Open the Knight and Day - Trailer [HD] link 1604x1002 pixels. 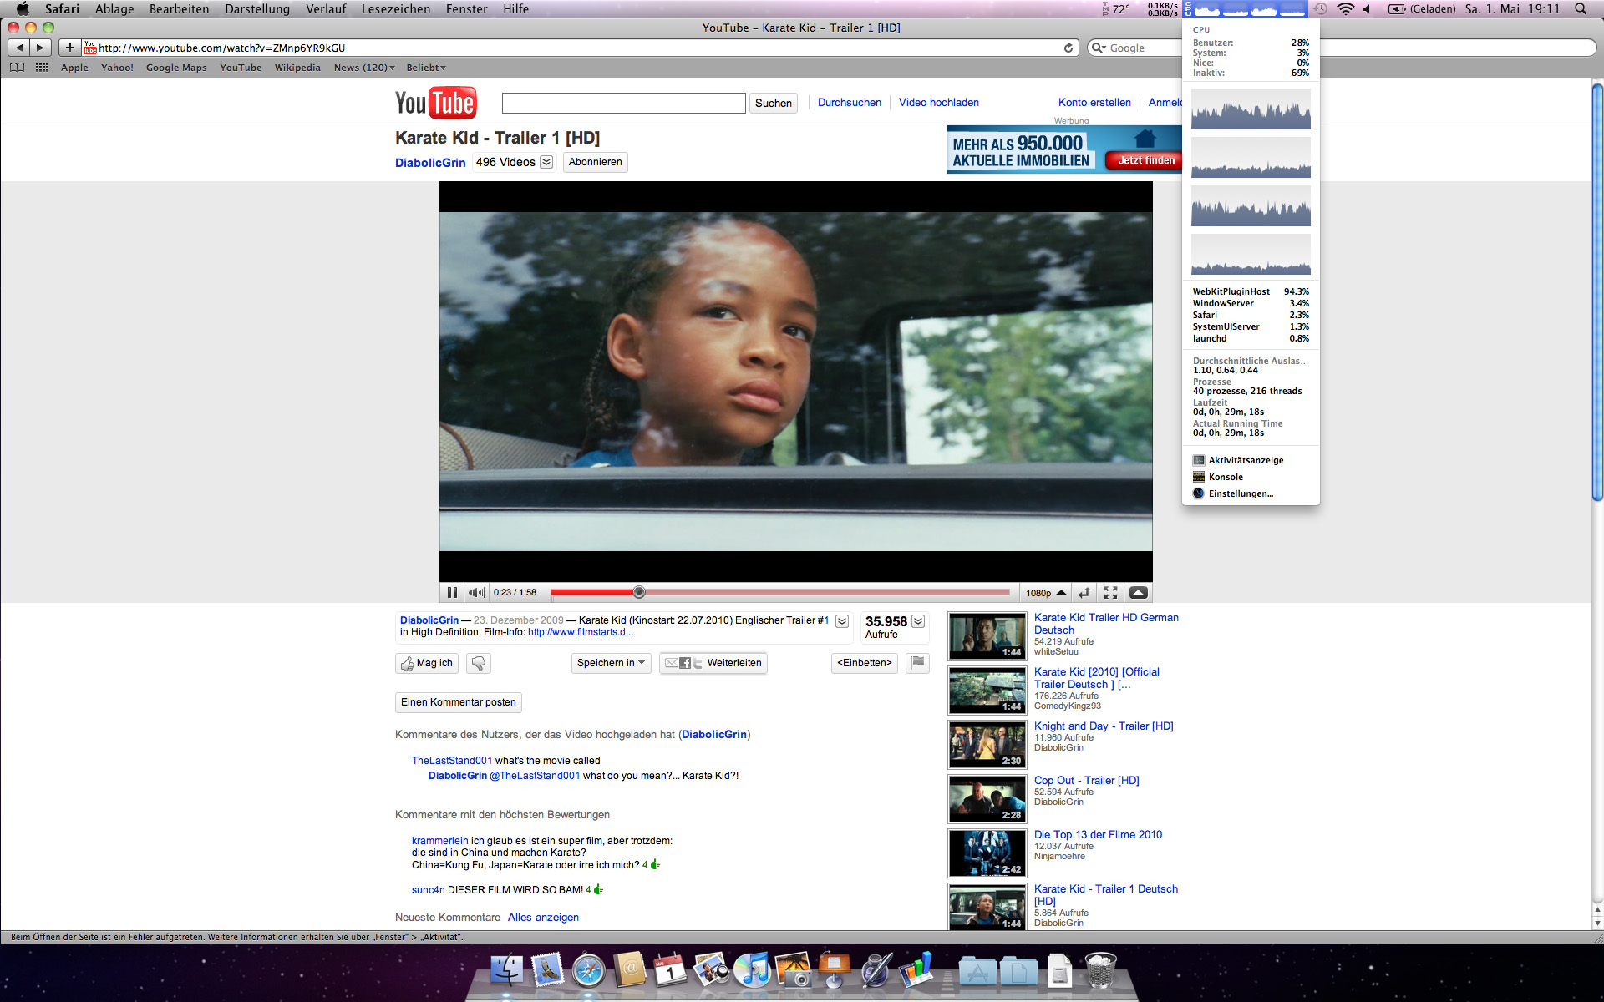tap(1104, 726)
